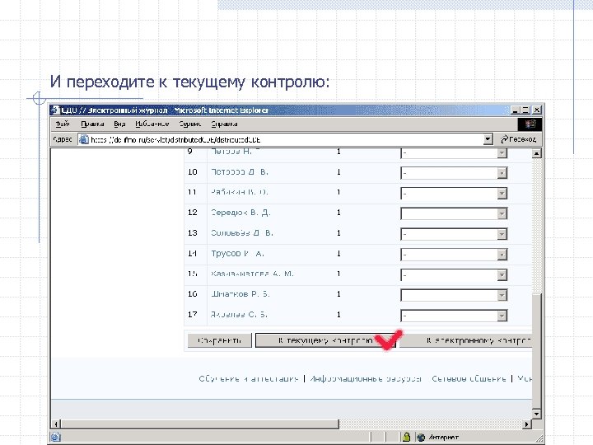
Task: Minimize the Internet Explorer window
Action: tap(515, 110)
